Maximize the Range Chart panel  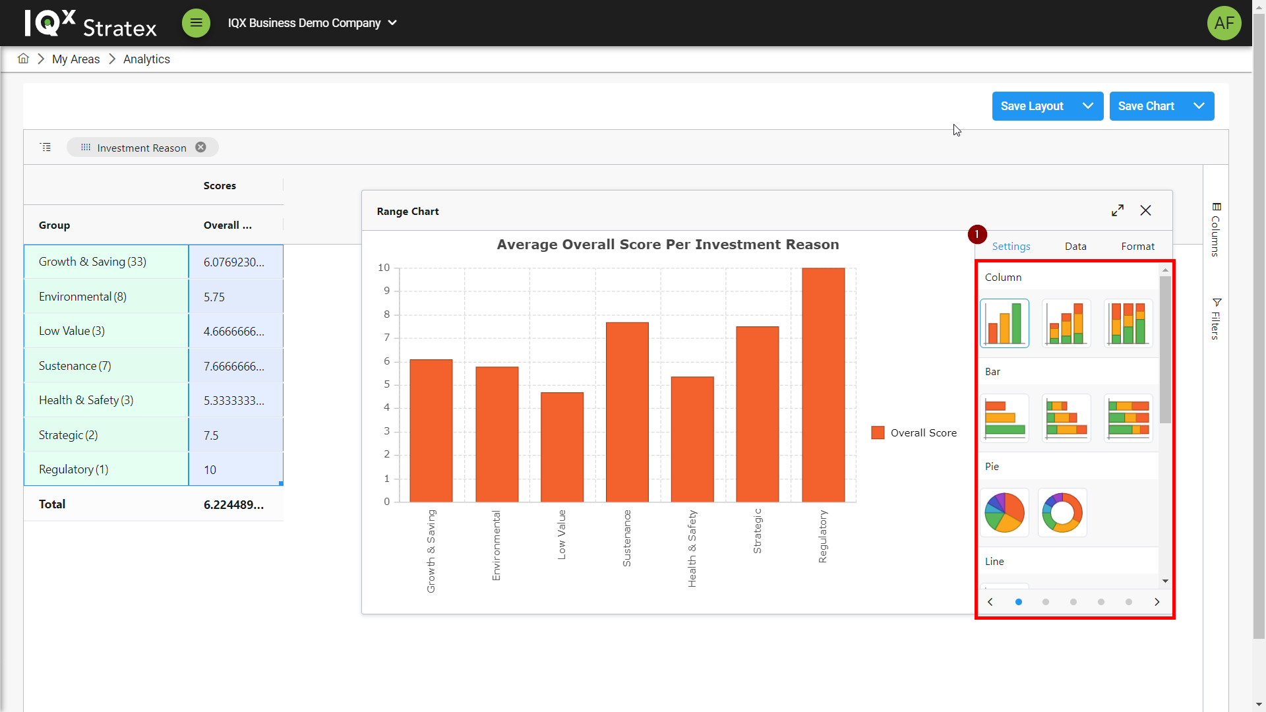click(x=1117, y=210)
